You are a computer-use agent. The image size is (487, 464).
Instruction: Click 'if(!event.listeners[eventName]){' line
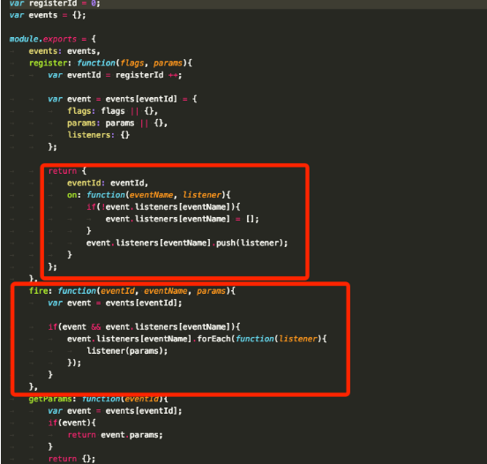click(163, 207)
